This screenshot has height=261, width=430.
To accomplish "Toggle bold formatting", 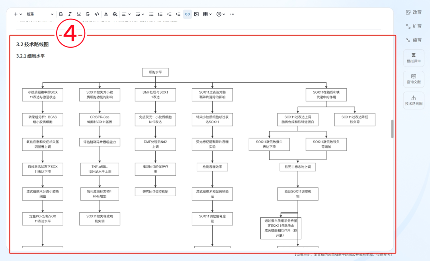I will point(61,14).
